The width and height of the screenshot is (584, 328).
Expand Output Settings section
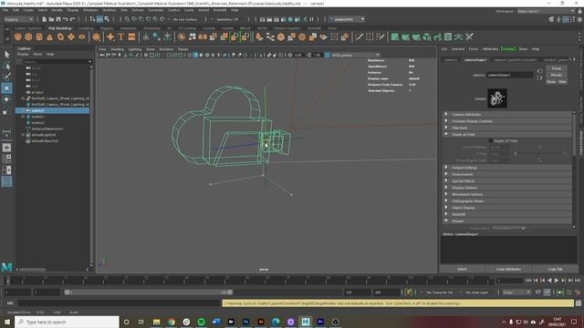[508, 168]
